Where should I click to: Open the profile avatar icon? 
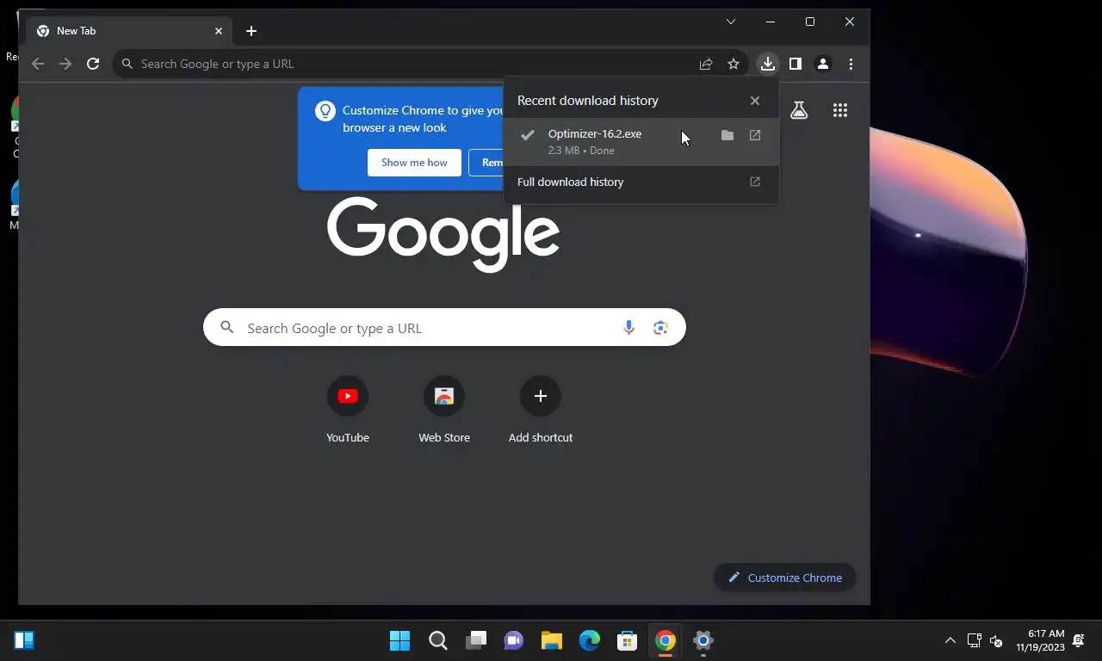[x=823, y=64]
